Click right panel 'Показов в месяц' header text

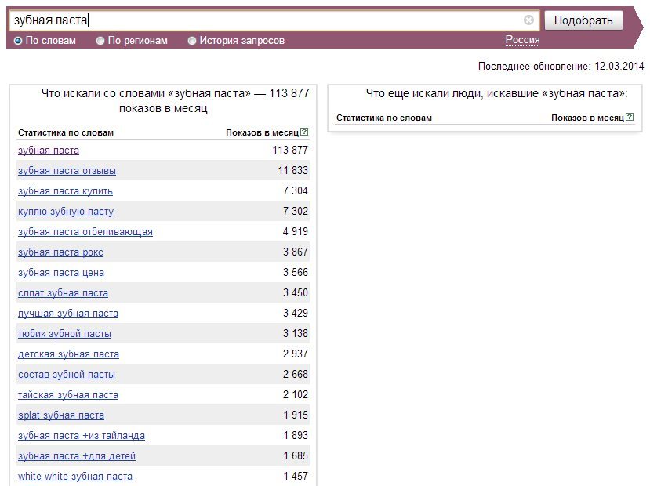[587, 118]
